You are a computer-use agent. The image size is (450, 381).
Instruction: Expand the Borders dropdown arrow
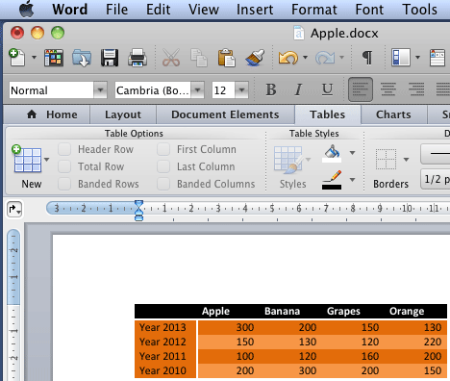(406, 160)
